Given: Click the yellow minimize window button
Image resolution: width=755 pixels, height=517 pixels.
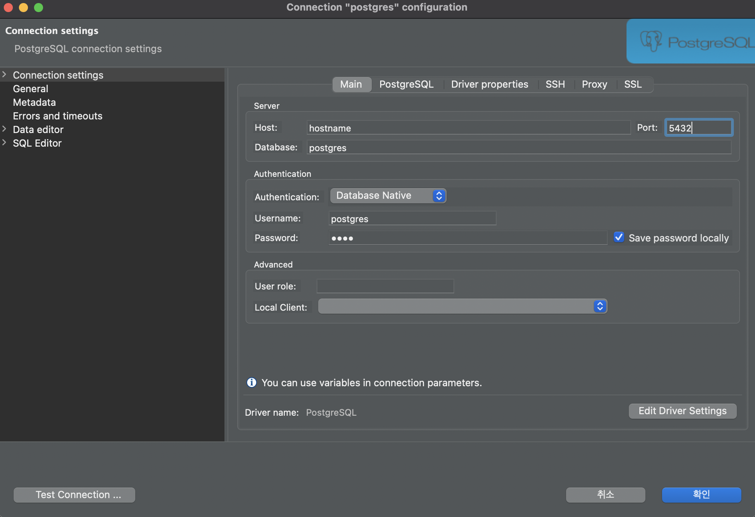Looking at the screenshot, I should point(23,7).
